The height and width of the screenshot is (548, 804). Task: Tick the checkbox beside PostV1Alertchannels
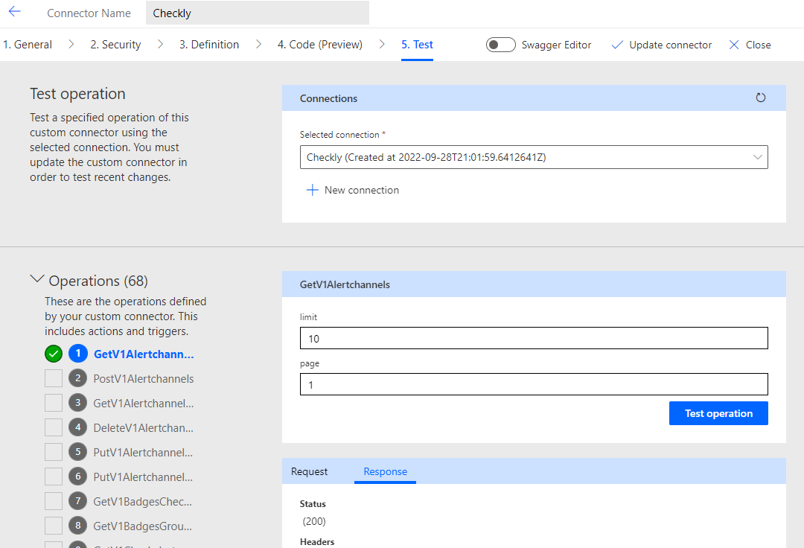tap(54, 378)
